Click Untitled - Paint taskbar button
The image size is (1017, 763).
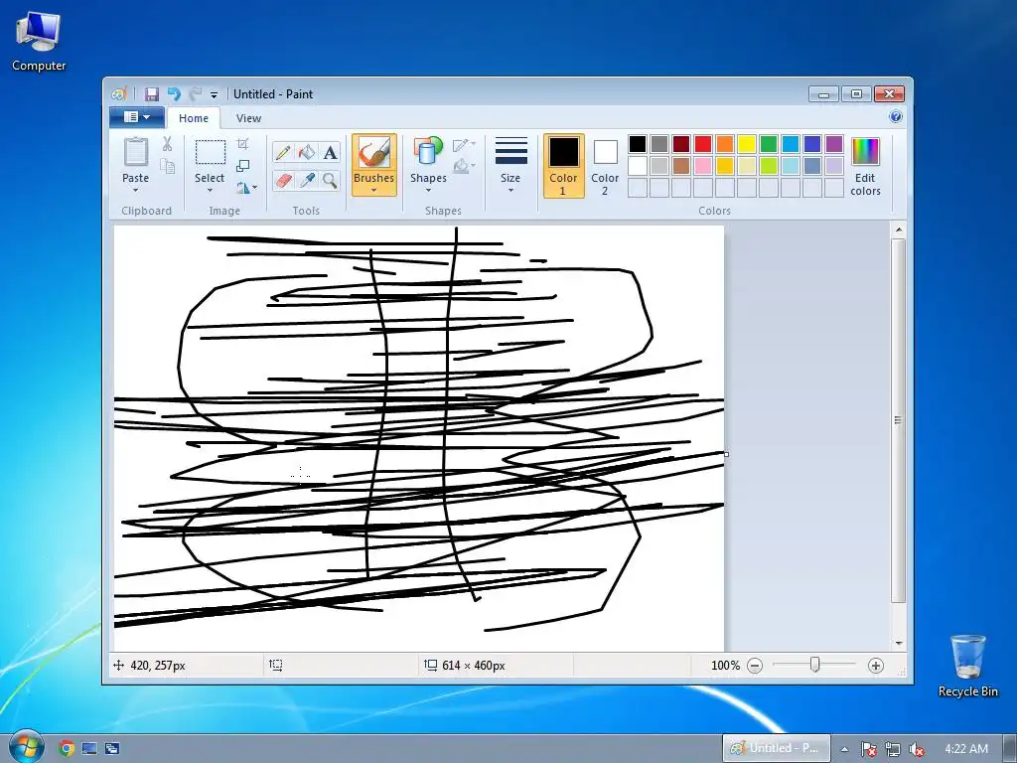[777, 748]
